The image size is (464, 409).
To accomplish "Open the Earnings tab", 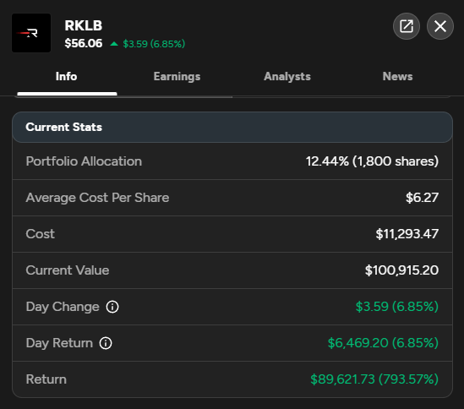I will 177,76.
